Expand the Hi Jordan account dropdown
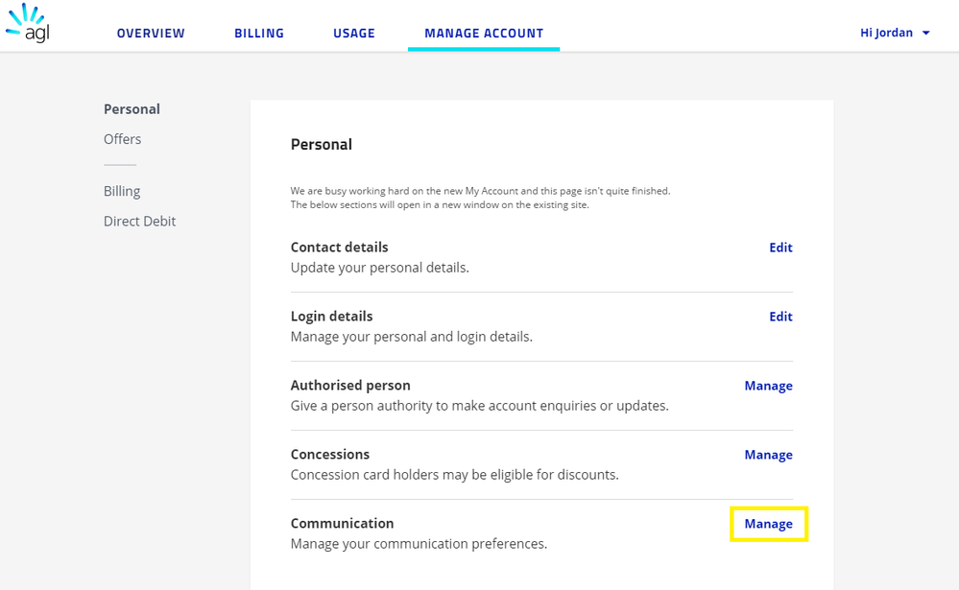The height and width of the screenshot is (590, 959). (895, 33)
